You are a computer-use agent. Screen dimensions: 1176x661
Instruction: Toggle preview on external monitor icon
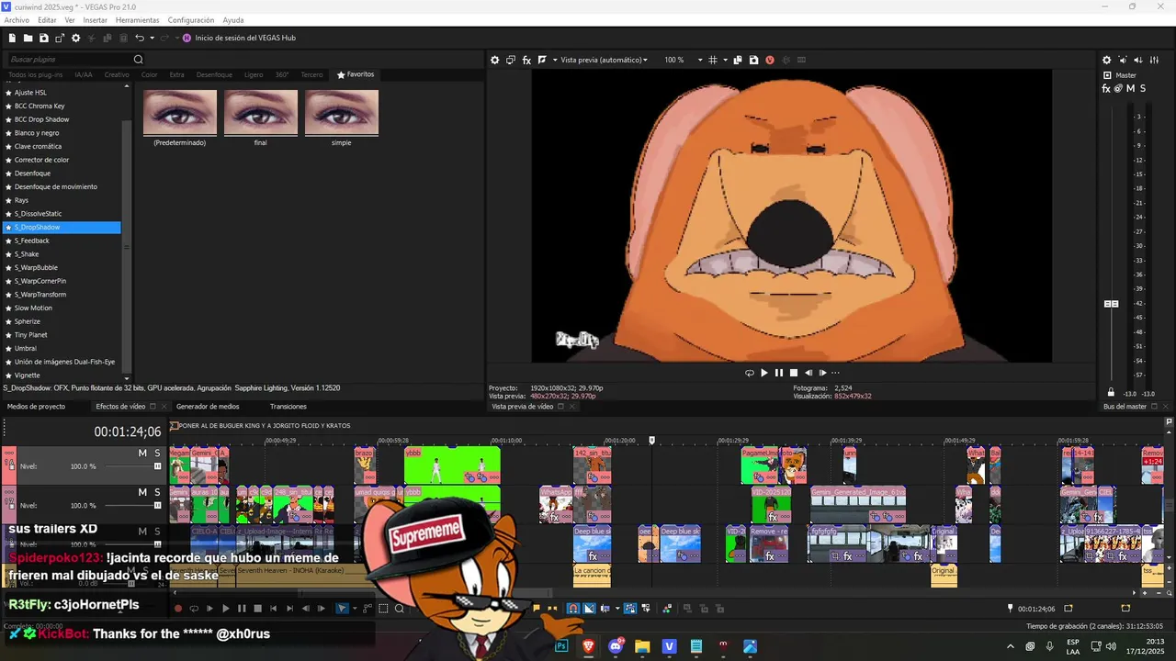(511, 60)
